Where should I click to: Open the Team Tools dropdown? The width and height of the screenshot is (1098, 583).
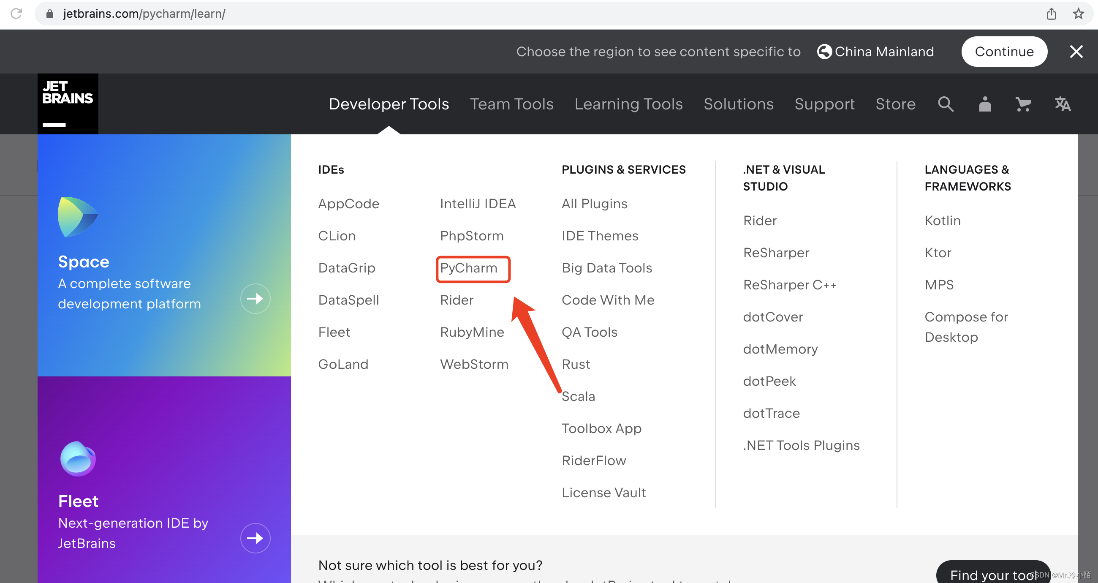tap(511, 104)
